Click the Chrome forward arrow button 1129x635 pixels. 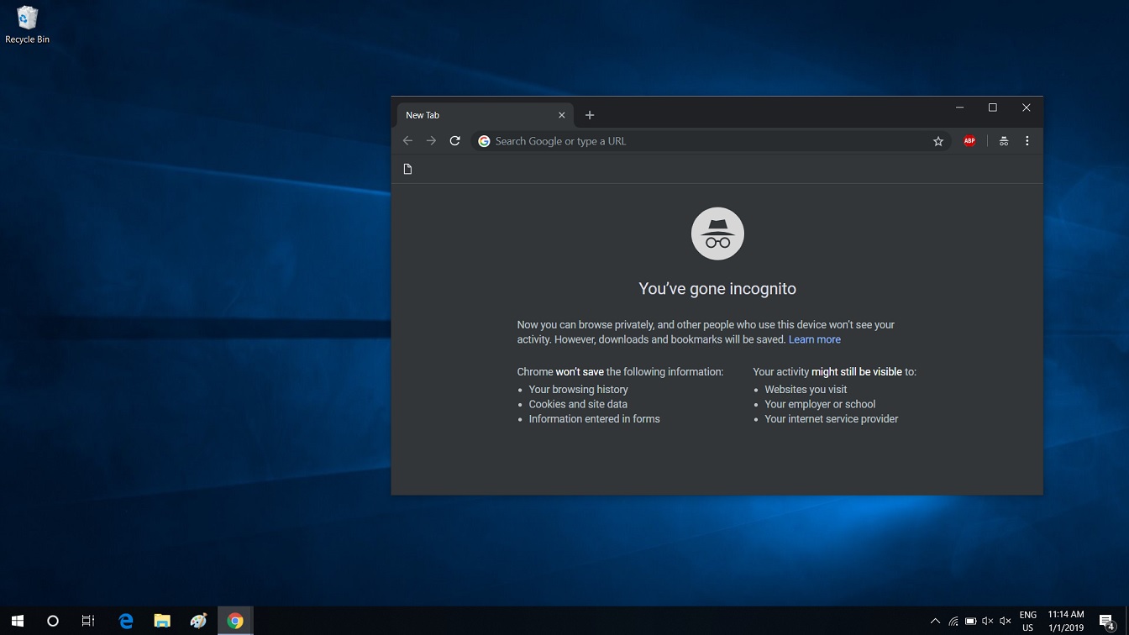[431, 141]
